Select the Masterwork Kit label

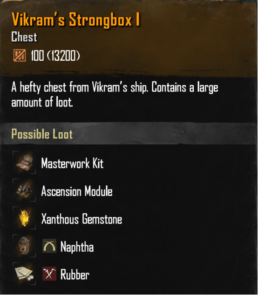[72, 163]
